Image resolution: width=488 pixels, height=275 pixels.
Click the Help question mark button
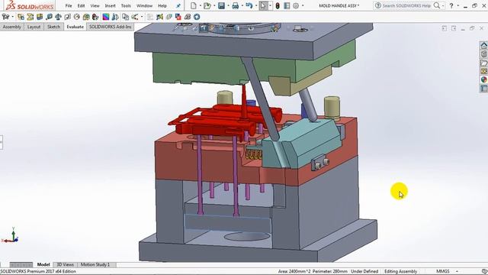[x=451, y=5]
